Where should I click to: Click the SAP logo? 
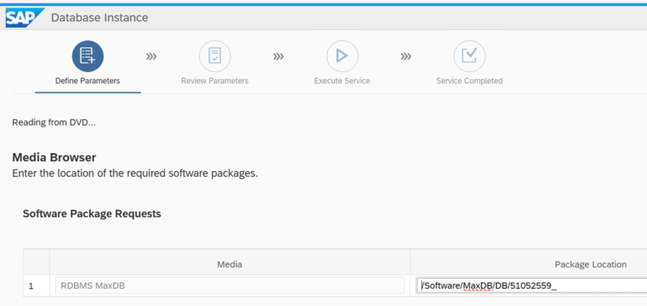point(25,18)
